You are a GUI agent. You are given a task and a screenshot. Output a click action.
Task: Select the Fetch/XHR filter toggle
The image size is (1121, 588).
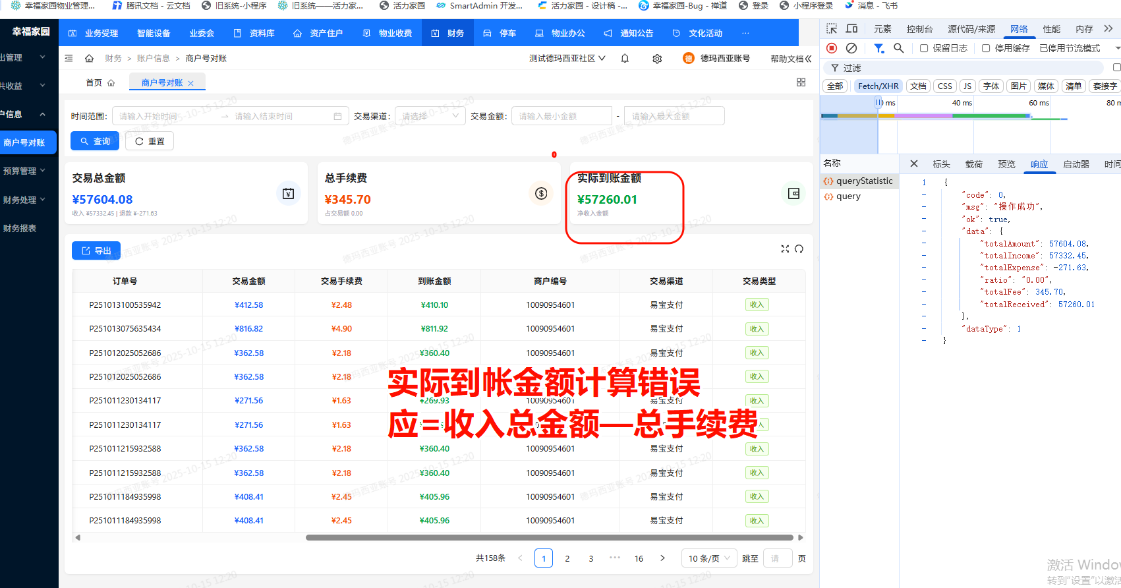click(x=878, y=86)
